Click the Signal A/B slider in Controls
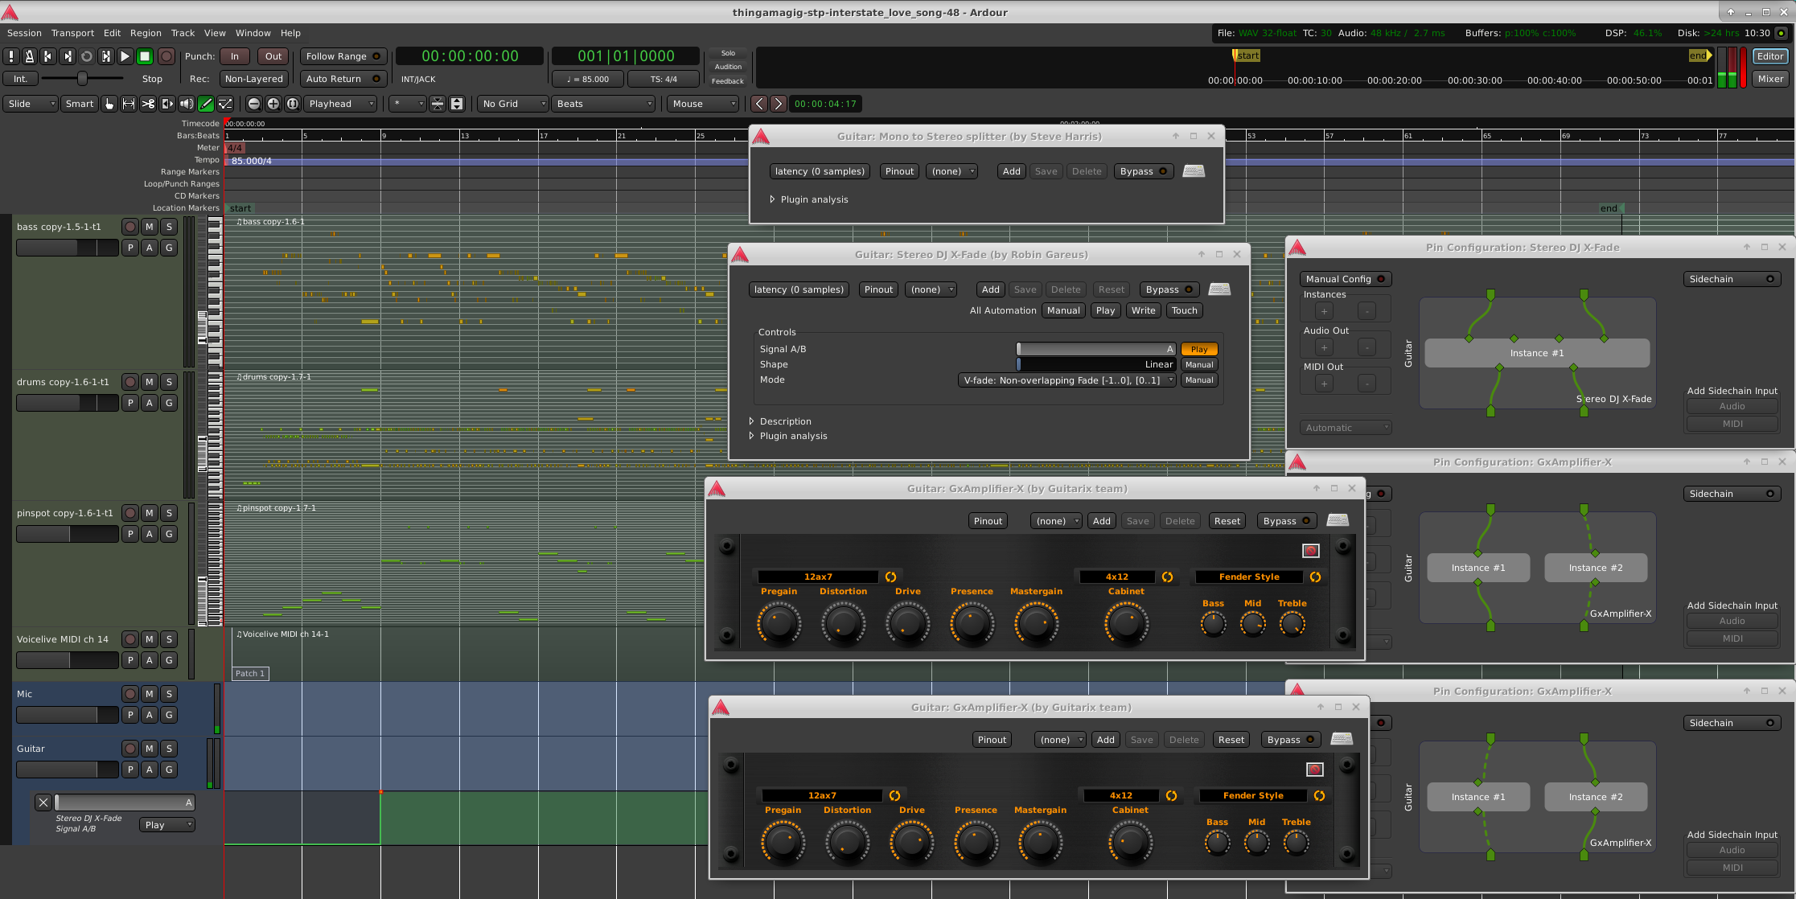This screenshot has height=899, width=1796. pos(1095,349)
